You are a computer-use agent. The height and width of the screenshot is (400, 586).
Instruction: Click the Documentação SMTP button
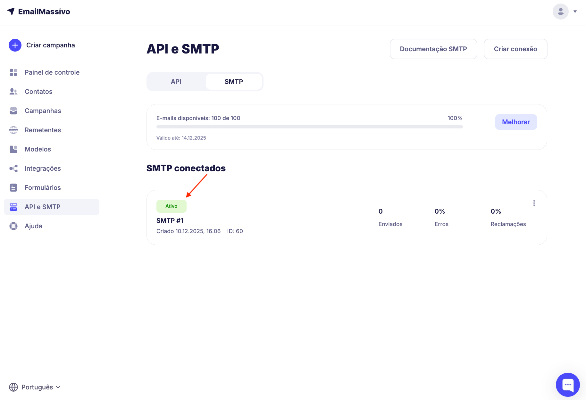pos(433,49)
